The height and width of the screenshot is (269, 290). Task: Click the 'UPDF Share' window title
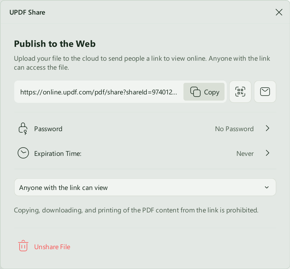pyautogui.click(x=27, y=12)
